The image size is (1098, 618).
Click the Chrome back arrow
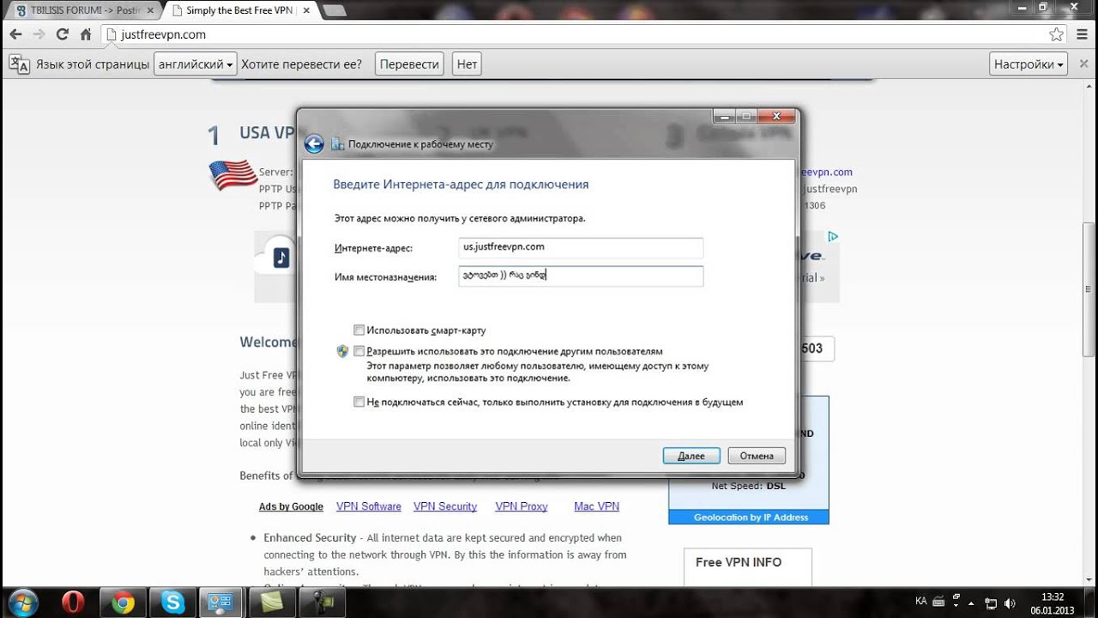(x=15, y=34)
